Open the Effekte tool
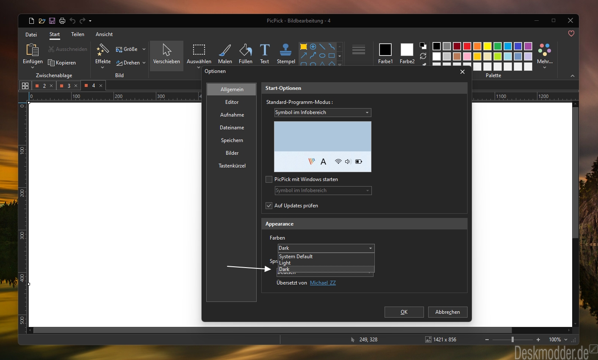Image resolution: width=598 pixels, height=360 pixels. (x=103, y=55)
